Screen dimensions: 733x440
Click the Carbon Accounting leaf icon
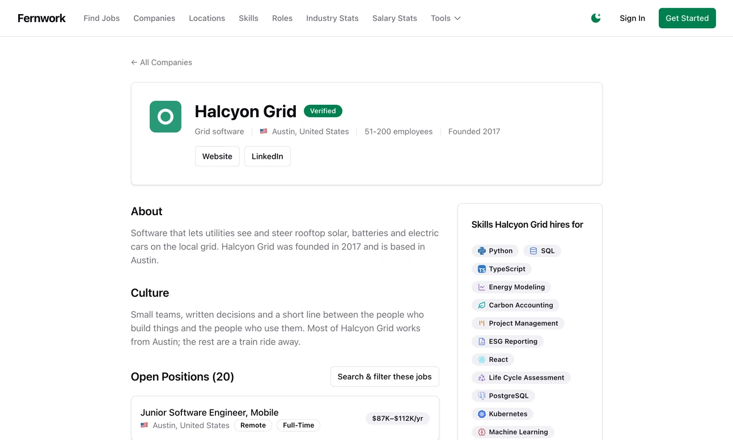click(482, 305)
